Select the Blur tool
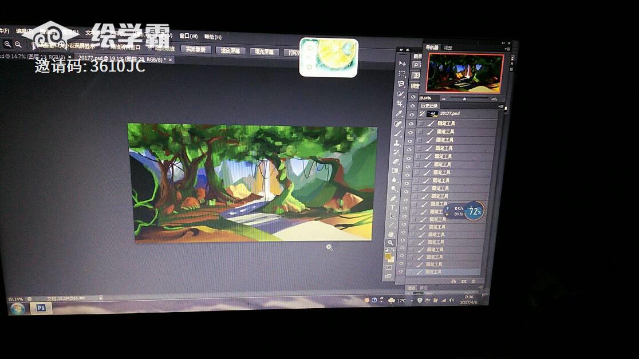 [x=395, y=180]
